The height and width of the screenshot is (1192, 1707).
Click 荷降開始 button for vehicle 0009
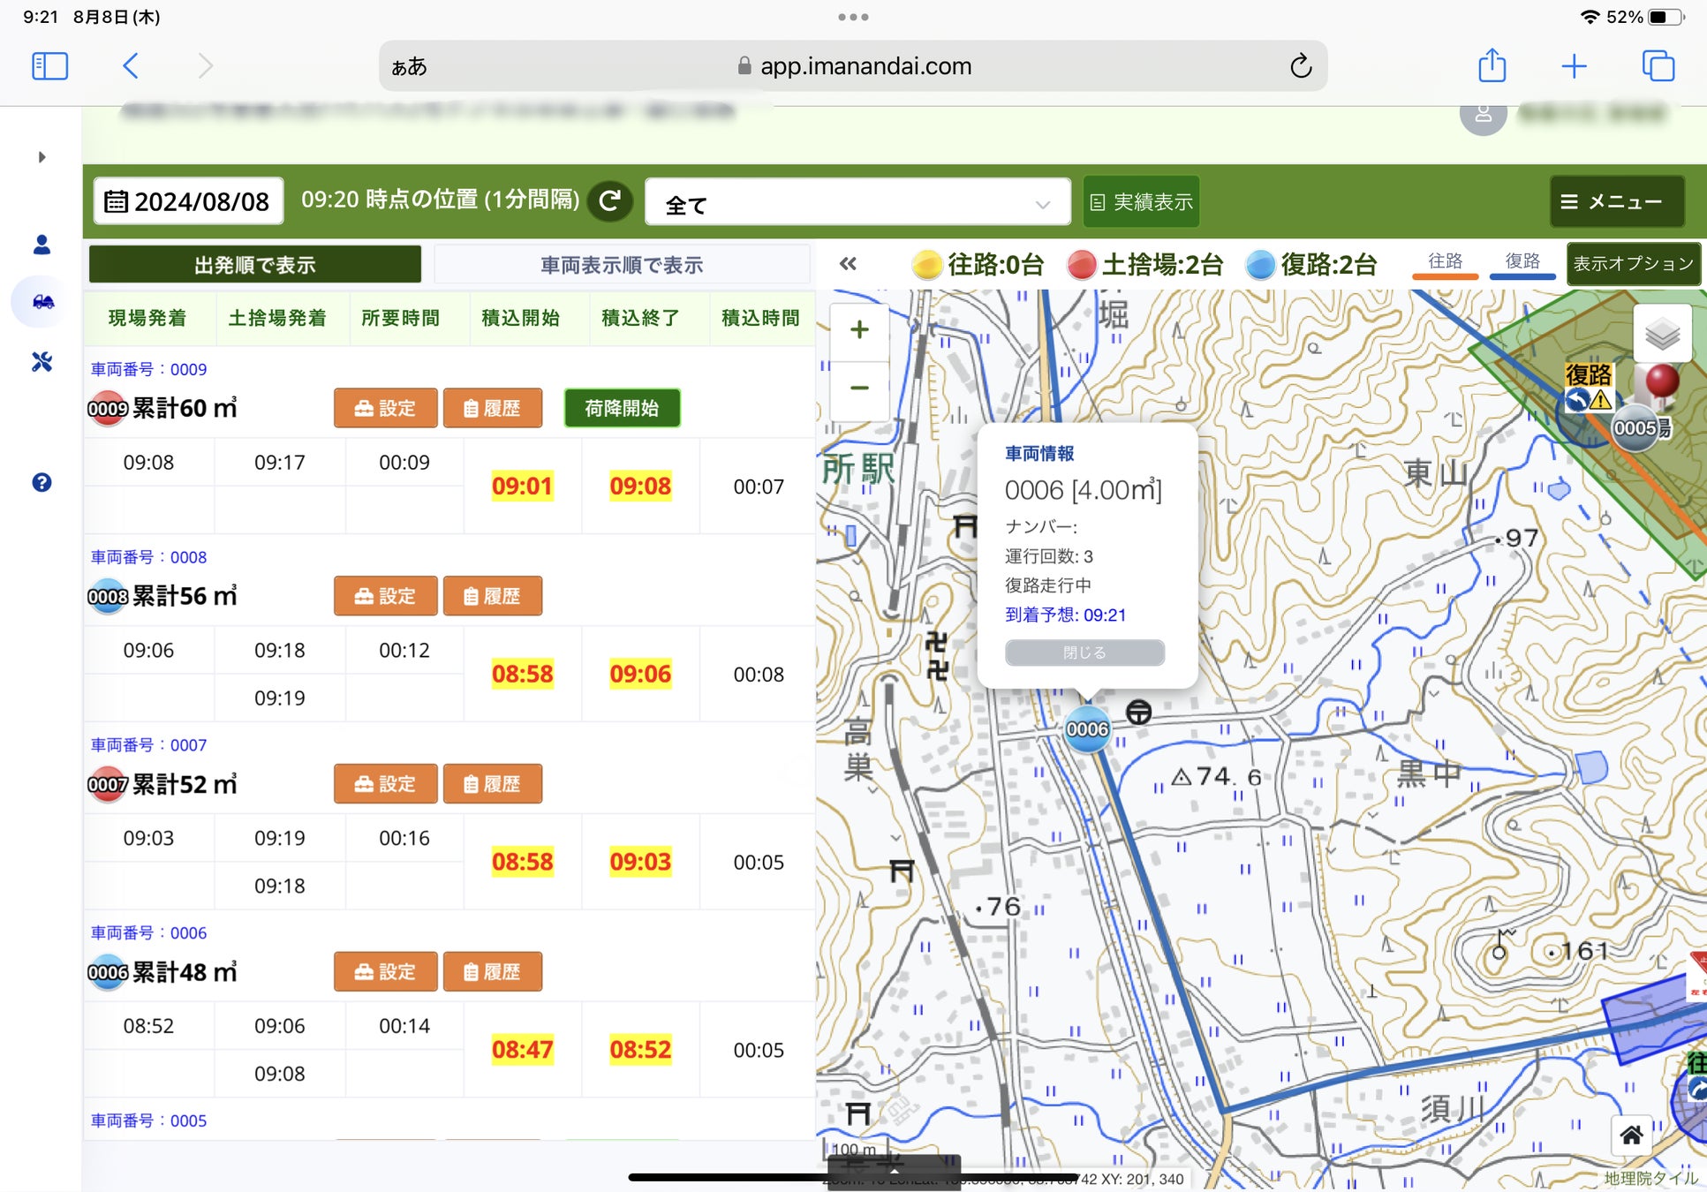coord(622,408)
